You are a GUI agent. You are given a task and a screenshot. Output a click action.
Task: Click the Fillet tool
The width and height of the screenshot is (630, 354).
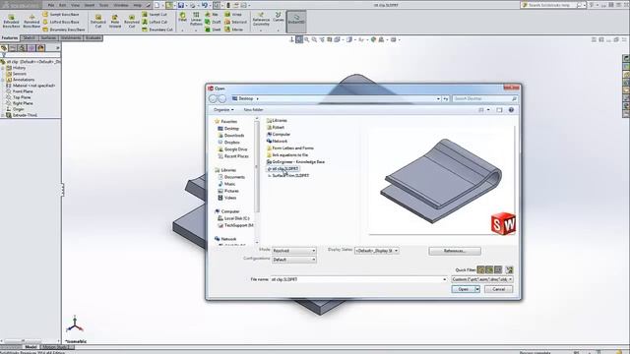tap(182, 17)
